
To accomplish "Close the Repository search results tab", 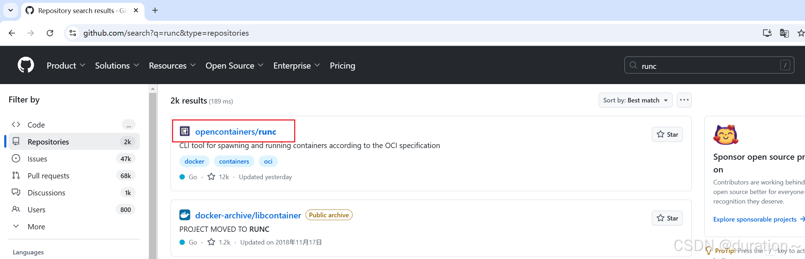I will (136, 10).
